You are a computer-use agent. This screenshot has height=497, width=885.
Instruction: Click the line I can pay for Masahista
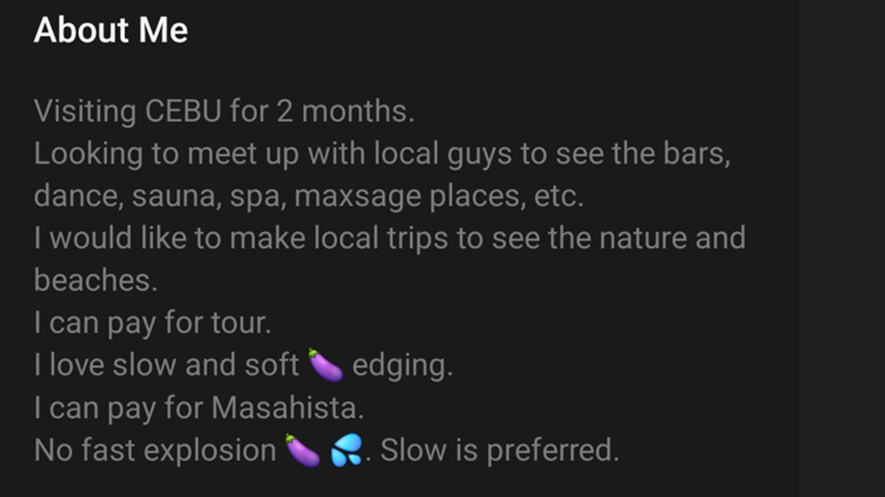(x=199, y=408)
